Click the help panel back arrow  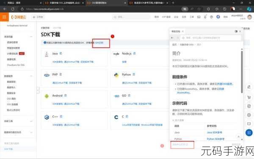coord(172,38)
